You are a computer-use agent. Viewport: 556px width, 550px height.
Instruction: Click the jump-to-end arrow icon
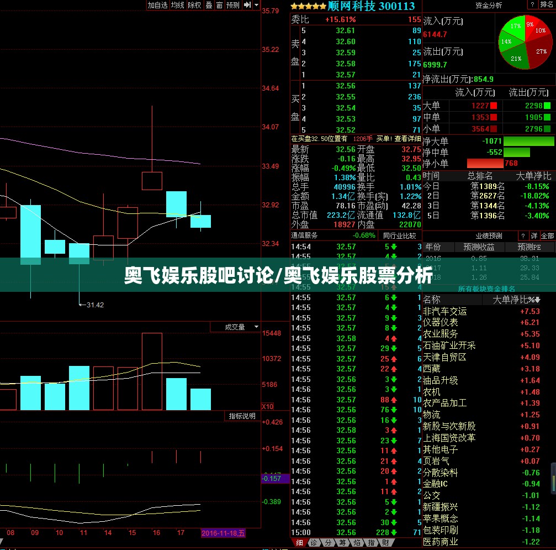[x=247, y=5]
